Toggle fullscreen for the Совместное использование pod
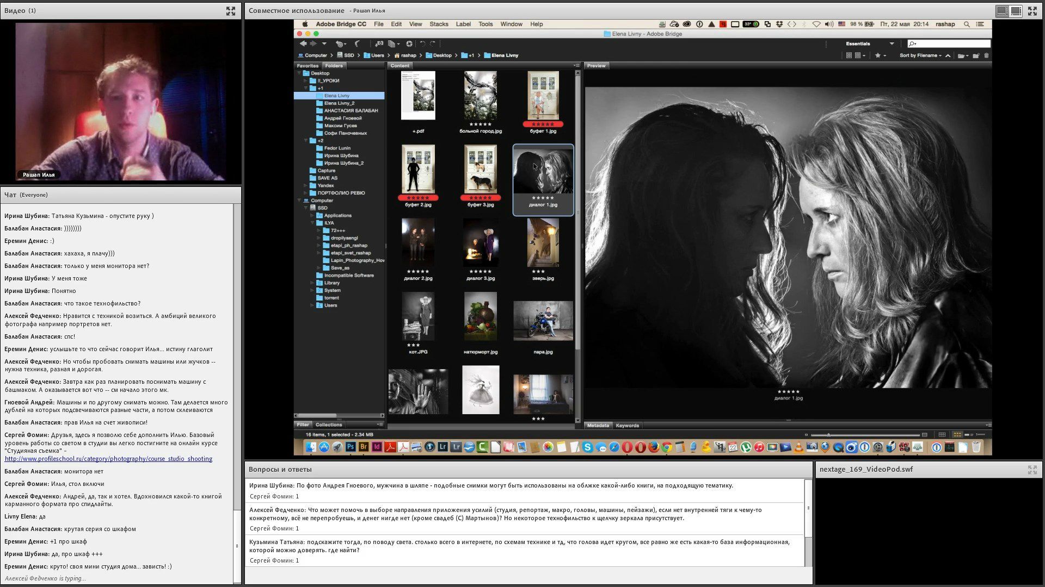The image size is (1045, 587). tap(1032, 10)
